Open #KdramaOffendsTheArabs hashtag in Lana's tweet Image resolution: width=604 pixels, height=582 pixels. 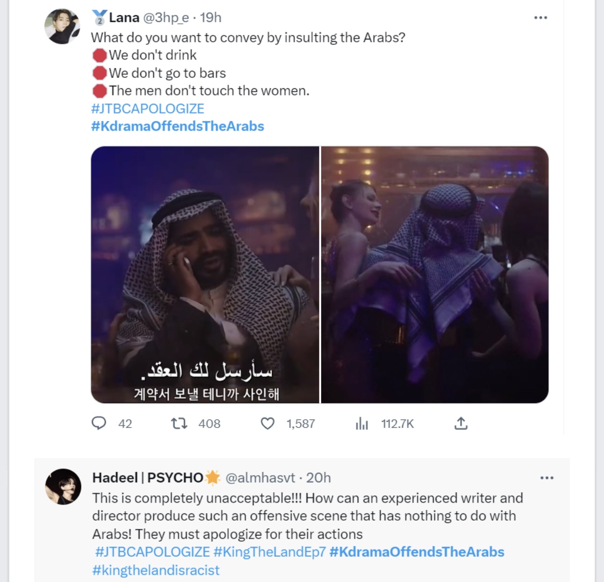click(x=178, y=126)
